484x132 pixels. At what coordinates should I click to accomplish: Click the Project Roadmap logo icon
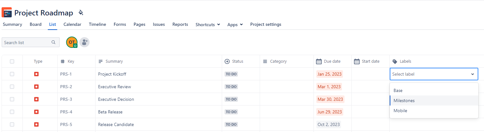click(7, 13)
